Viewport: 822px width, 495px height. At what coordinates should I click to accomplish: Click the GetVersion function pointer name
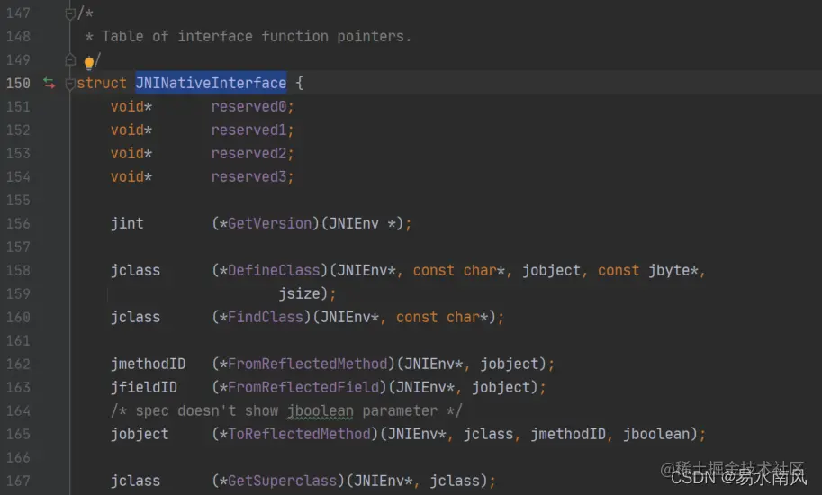269,223
